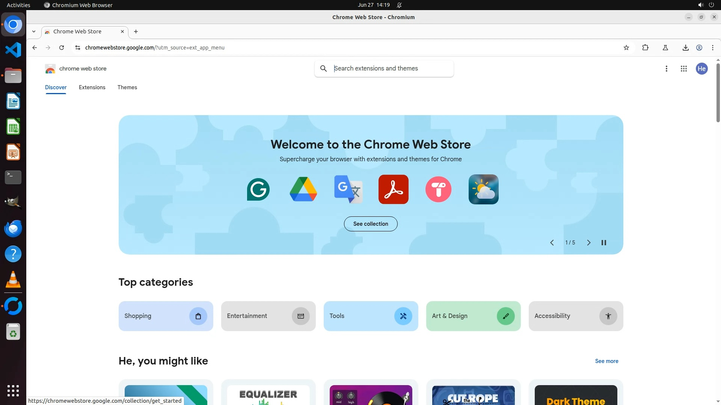Click the Adobe Acrobat icon in the banner

tap(393, 189)
